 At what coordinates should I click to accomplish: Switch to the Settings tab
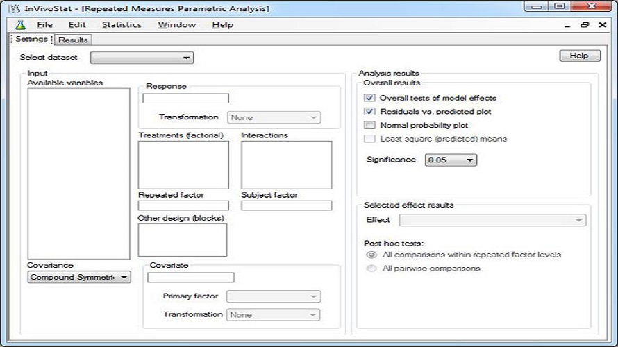click(31, 39)
